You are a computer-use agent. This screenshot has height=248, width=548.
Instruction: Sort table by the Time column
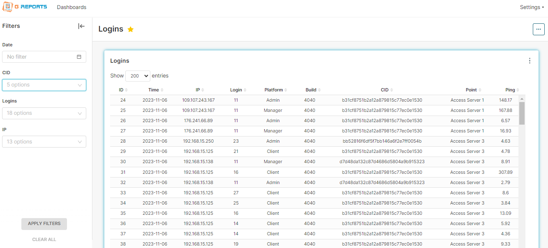click(156, 90)
